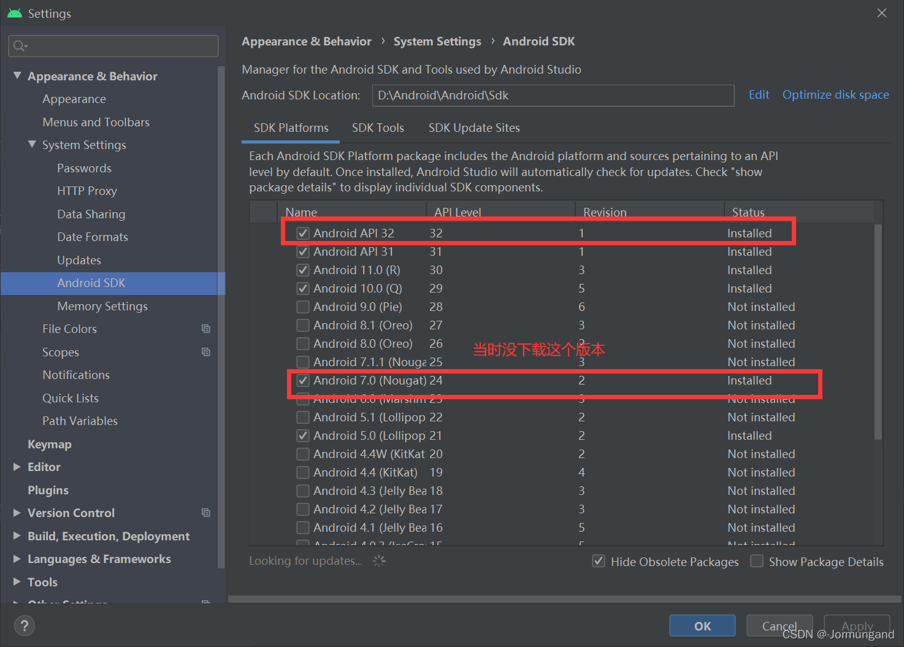
Task: Click the search magnifier icon
Action: [x=19, y=46]
